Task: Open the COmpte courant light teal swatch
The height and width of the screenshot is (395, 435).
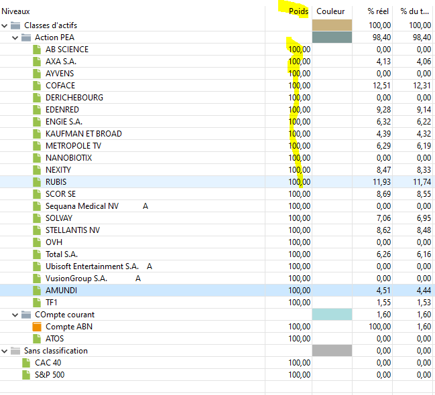Action: (x=332, y=315)
